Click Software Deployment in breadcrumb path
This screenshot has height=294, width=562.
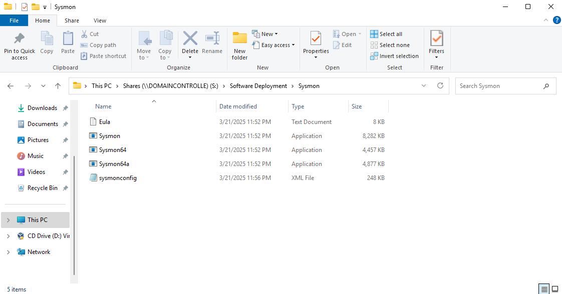point(258,86)
